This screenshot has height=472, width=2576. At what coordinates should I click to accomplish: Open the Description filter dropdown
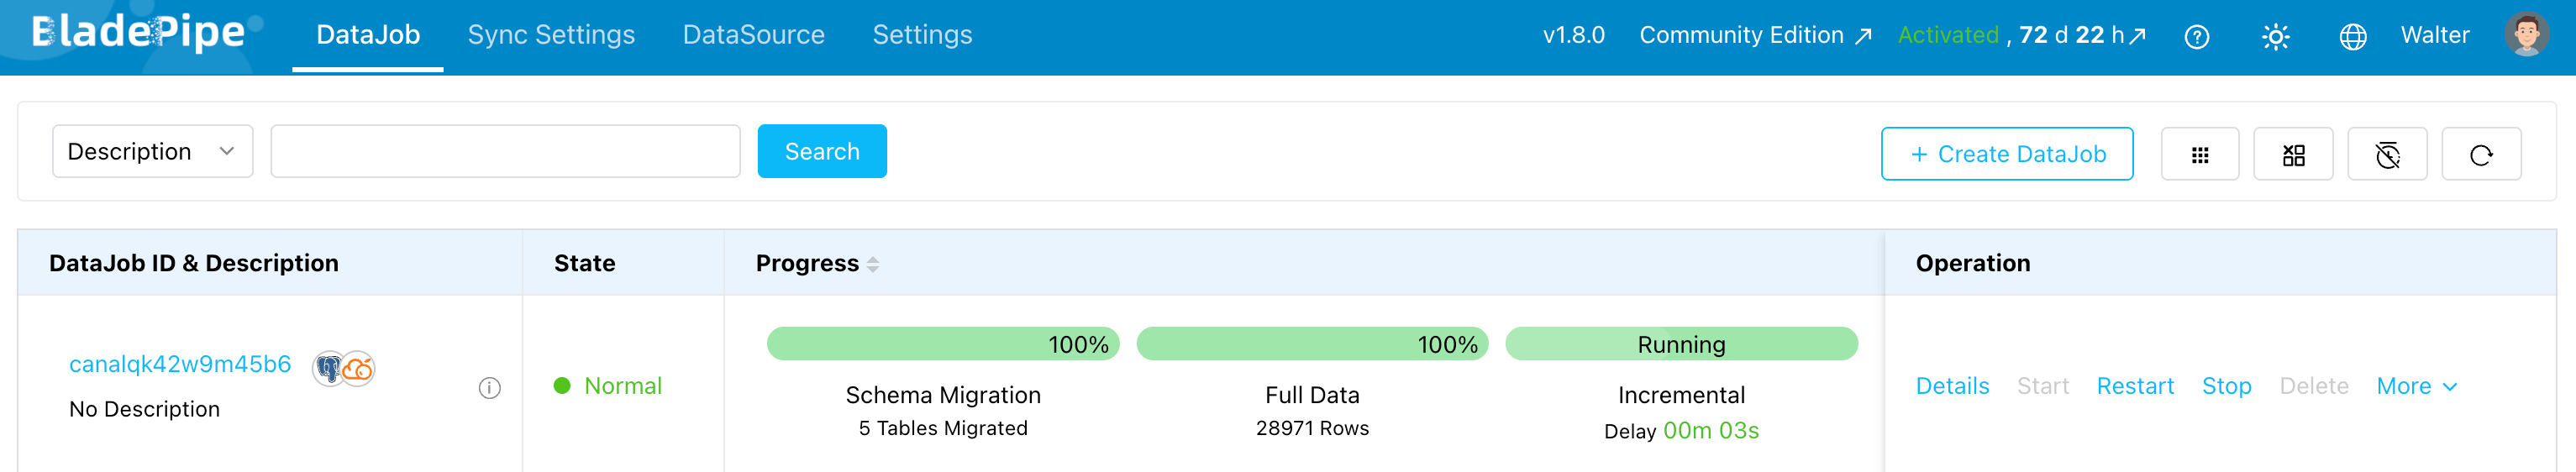tap(152, 151)
